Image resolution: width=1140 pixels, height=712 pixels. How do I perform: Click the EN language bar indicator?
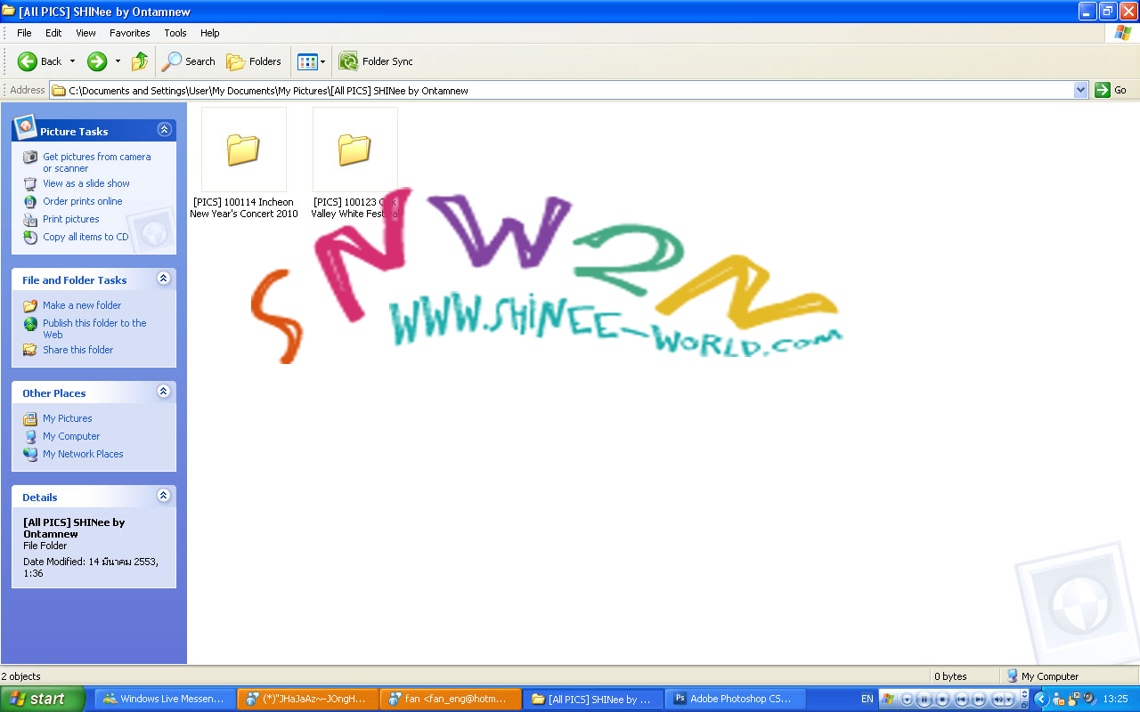point(867,700)
